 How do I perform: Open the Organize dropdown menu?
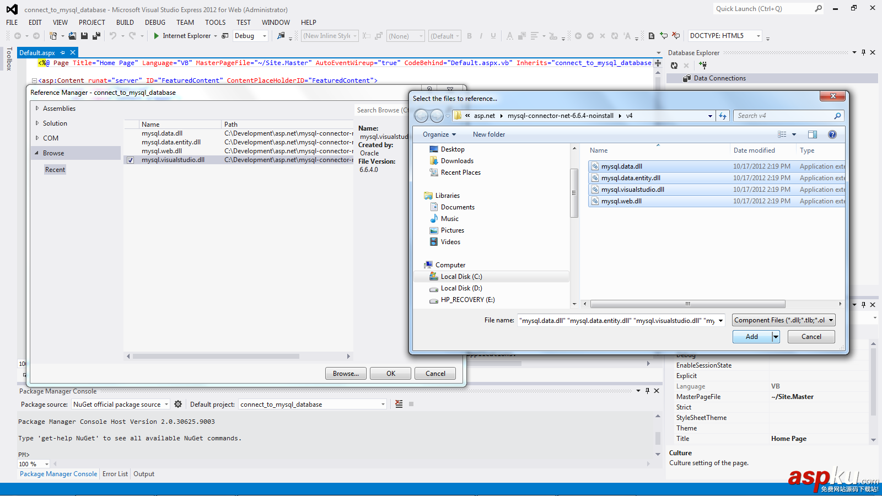439,134
